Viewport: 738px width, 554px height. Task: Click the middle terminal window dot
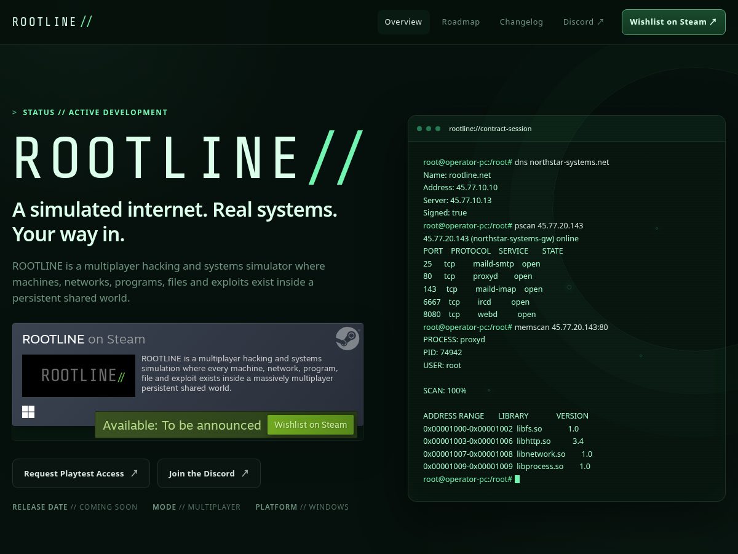429,129
